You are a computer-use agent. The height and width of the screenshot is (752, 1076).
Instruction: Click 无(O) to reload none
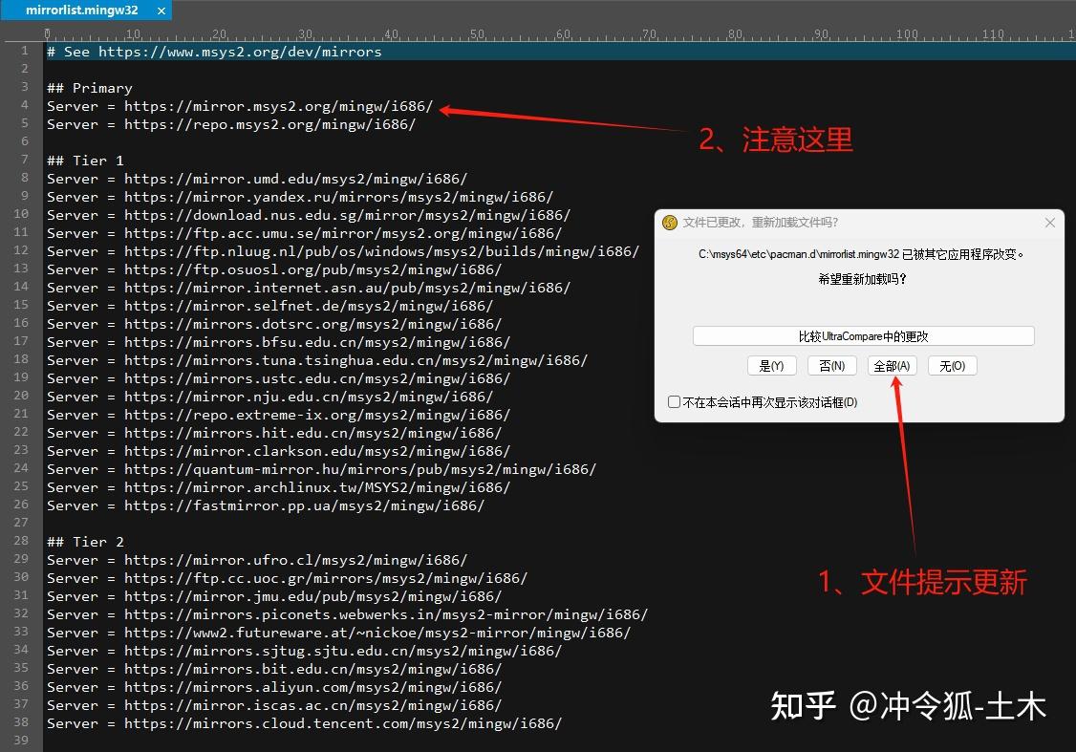point(952,365)
